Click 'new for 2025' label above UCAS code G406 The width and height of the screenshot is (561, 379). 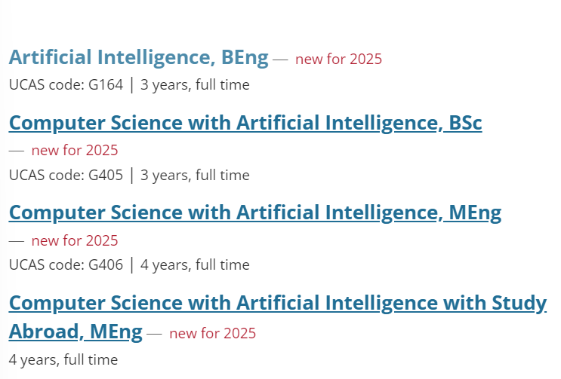click(x=75, y=240)
